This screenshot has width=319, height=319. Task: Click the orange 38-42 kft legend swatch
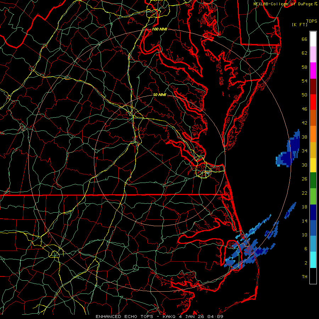(313, 134)
